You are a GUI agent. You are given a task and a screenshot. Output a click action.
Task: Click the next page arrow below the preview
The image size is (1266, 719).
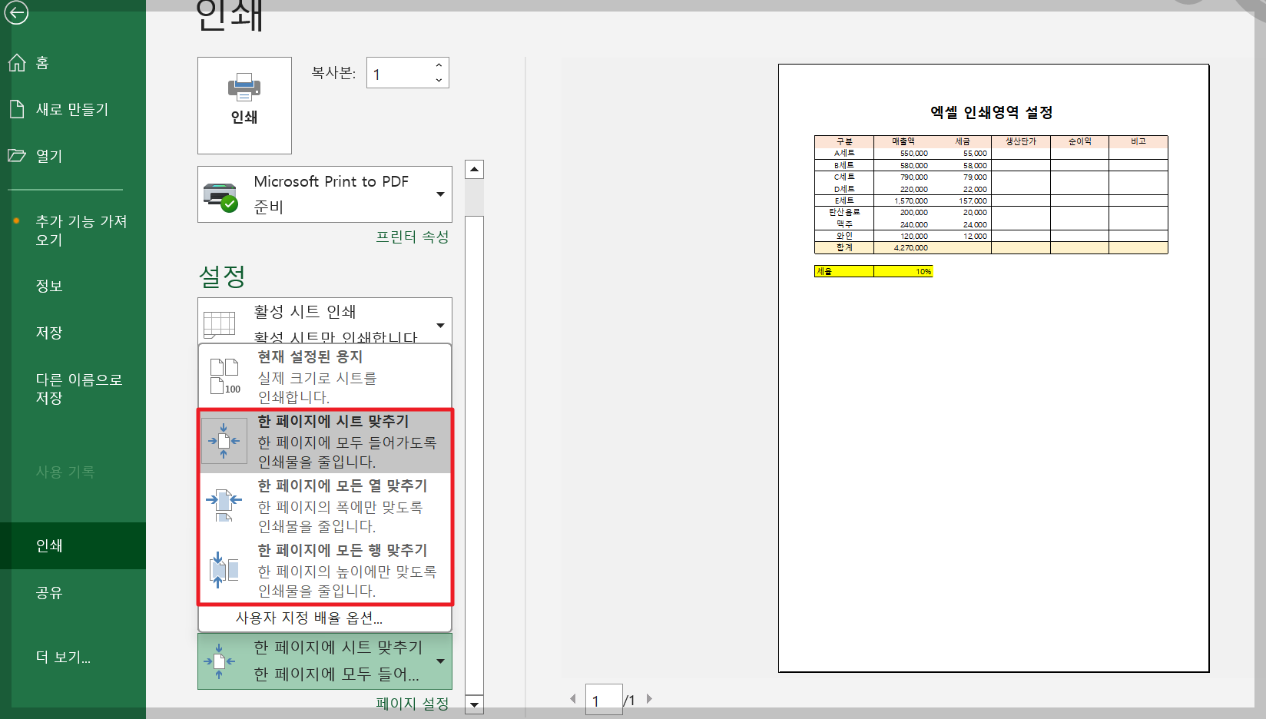[x=649, y=698]
